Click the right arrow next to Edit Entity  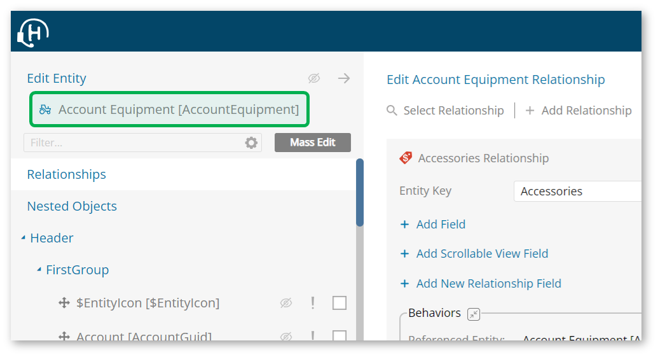click(x=344, y=78)
